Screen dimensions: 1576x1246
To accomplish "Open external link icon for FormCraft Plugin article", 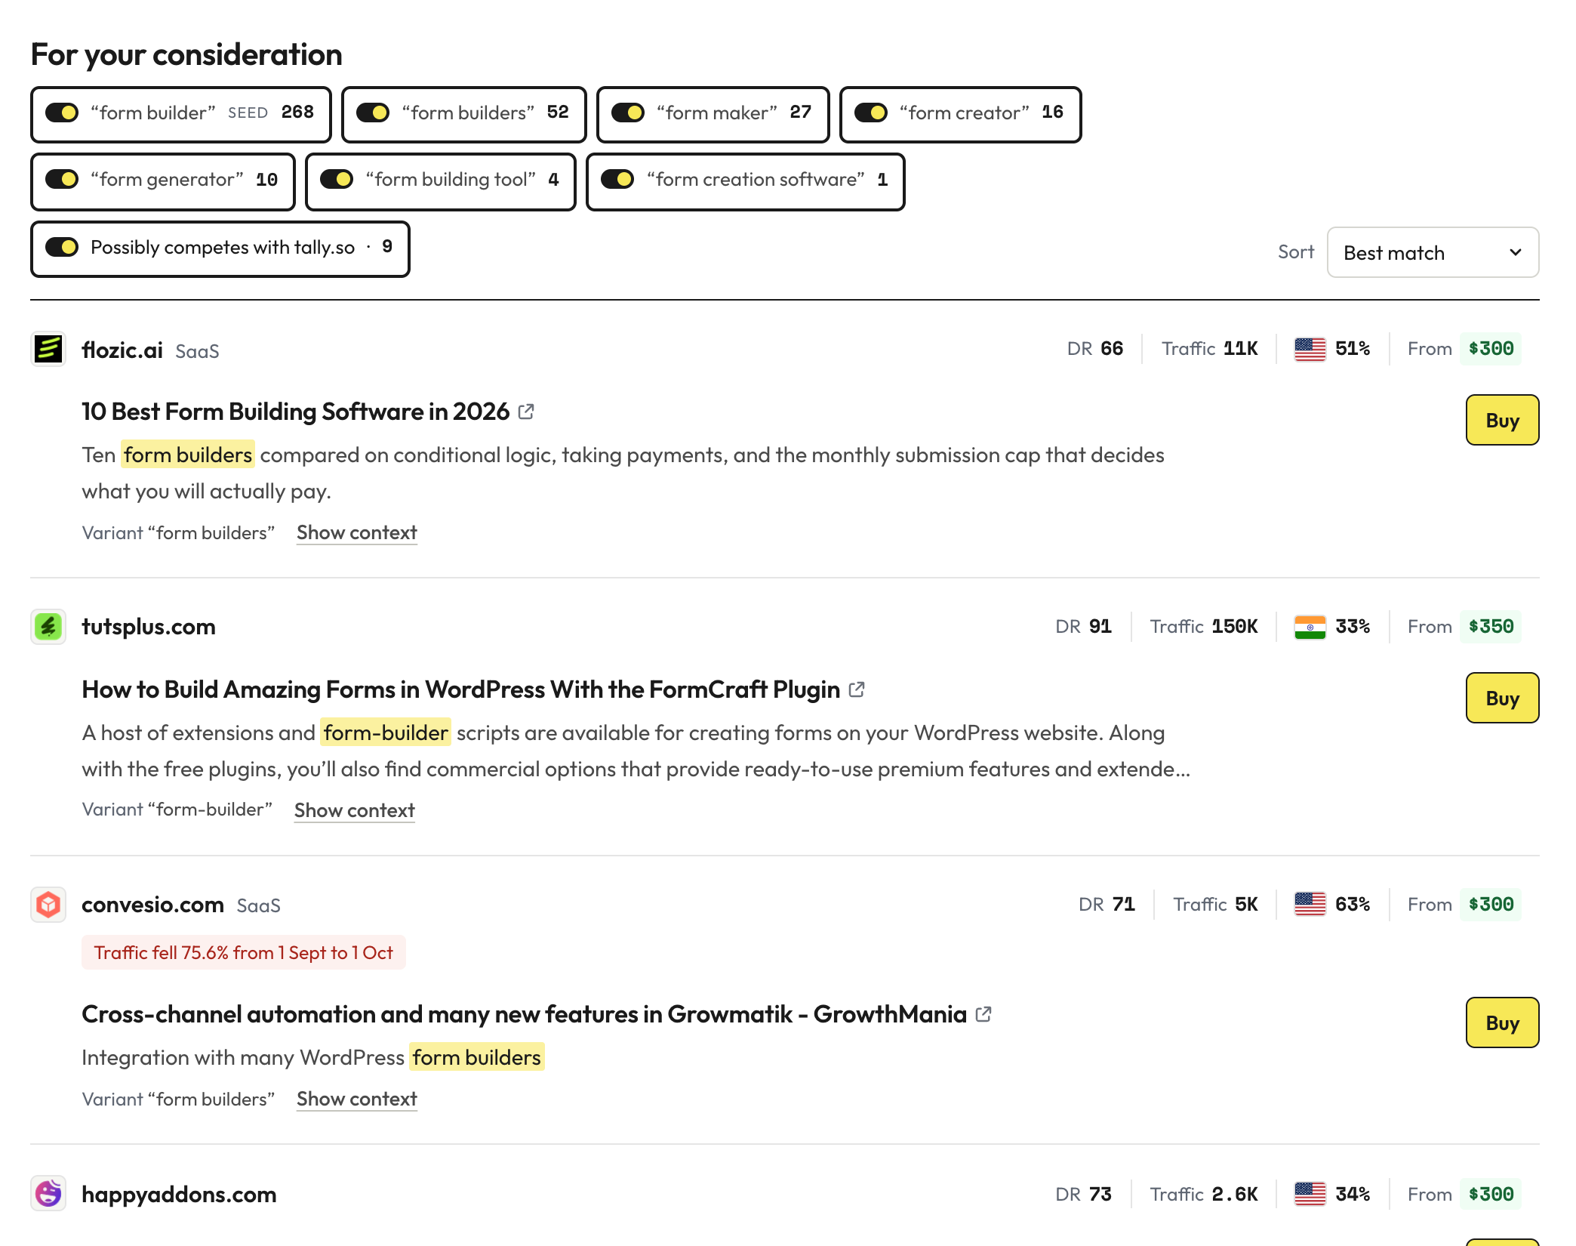I will point(857,689).
